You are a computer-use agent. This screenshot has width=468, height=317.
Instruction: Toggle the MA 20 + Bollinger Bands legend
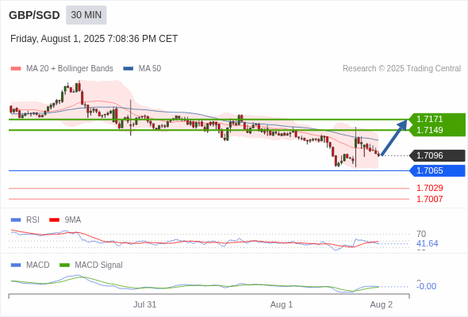(x=62, y=69)
